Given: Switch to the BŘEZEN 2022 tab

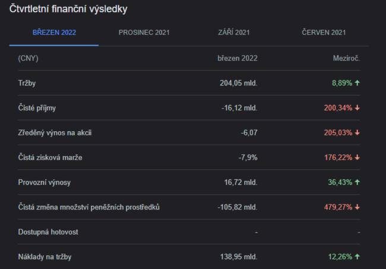Looking at the screenshot, I should pos(54,32).
